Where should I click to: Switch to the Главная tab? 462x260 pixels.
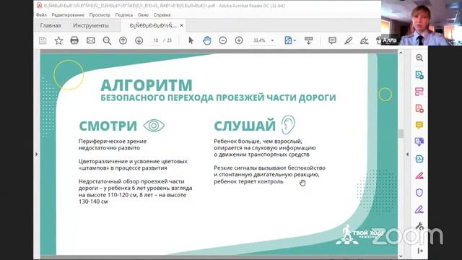pos(51,26)
